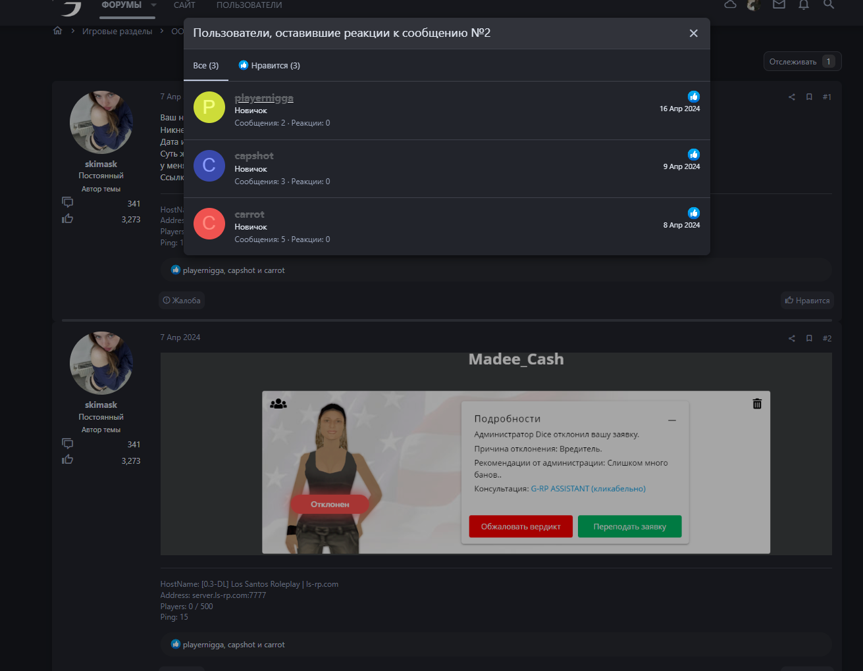Image resolution: width=863 pixels, height=671 pixels.
Task: Collapse the Подробности panel
Action: [671, 420]
